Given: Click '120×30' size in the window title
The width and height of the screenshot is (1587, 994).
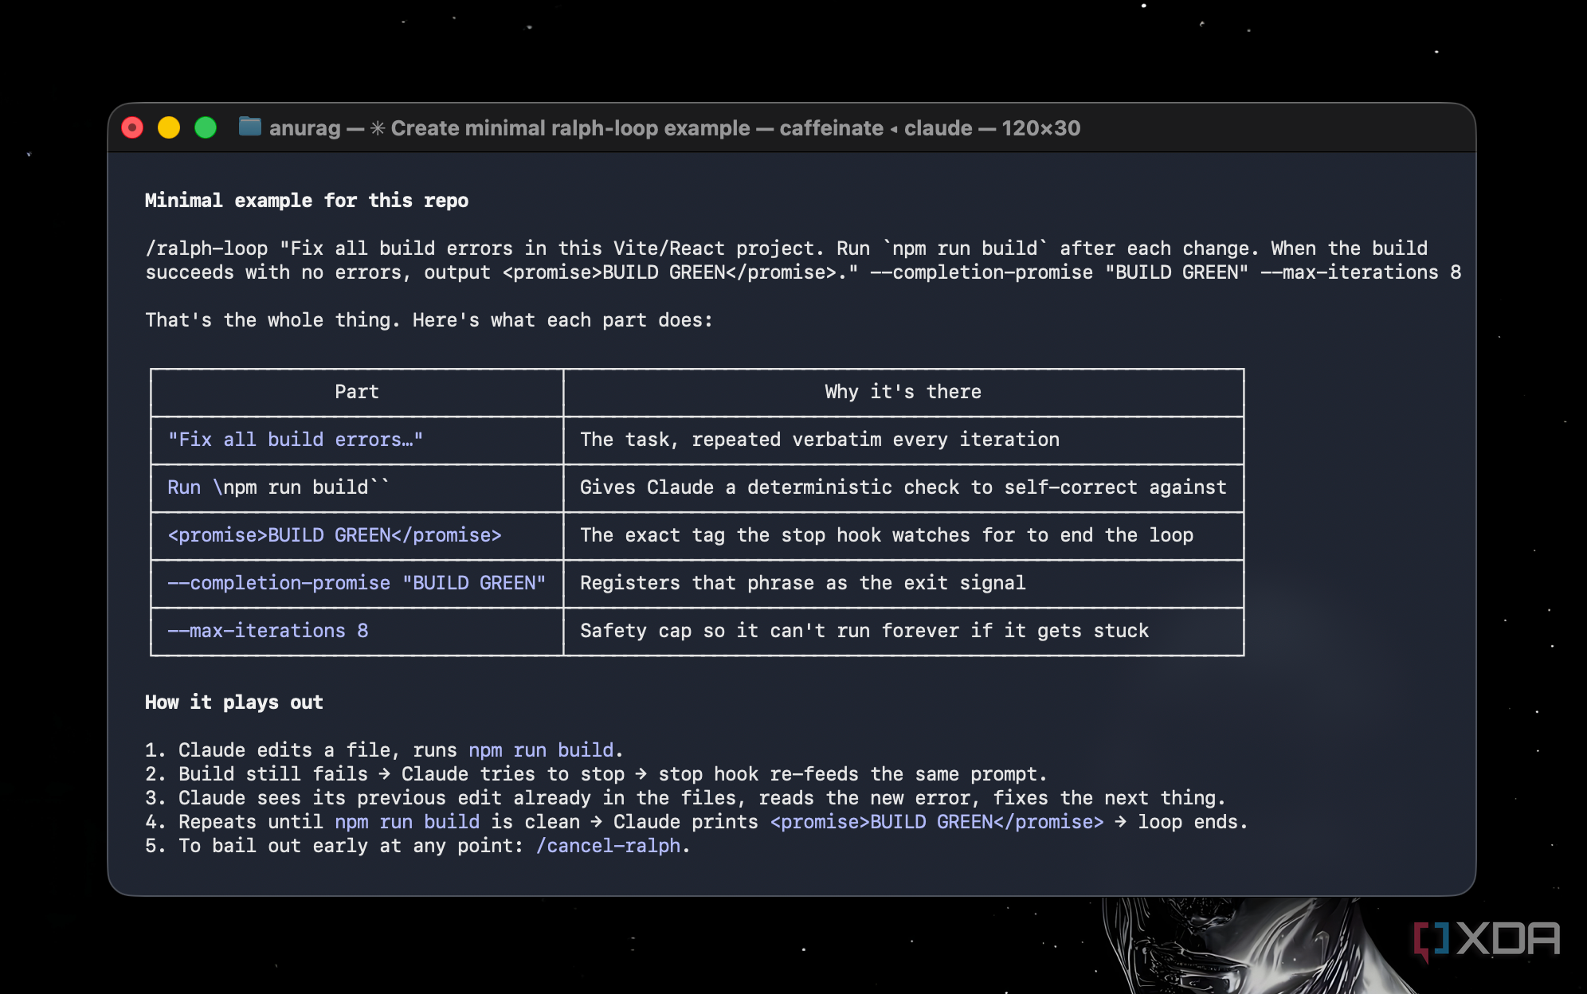Looking at the screenshot, I should (1041, 128).
